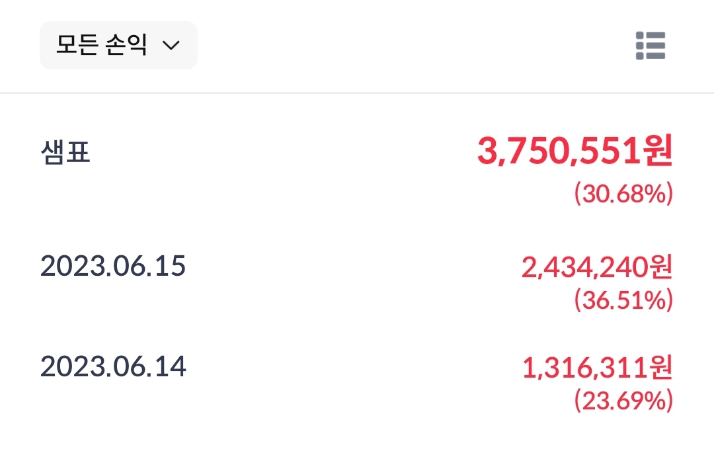The height and width of the screenshot is (455, 714).
Task: Click the chevron arrow beside 모든 손익
Action: [x=171, y=45]
